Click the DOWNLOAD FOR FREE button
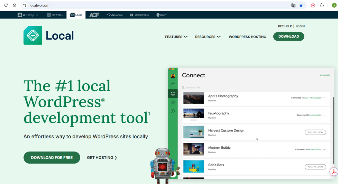 [52, 158]
